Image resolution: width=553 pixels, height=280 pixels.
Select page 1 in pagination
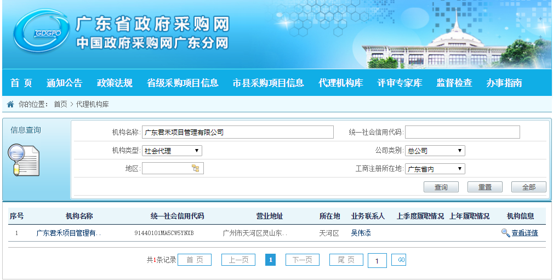tap(271, 260)
